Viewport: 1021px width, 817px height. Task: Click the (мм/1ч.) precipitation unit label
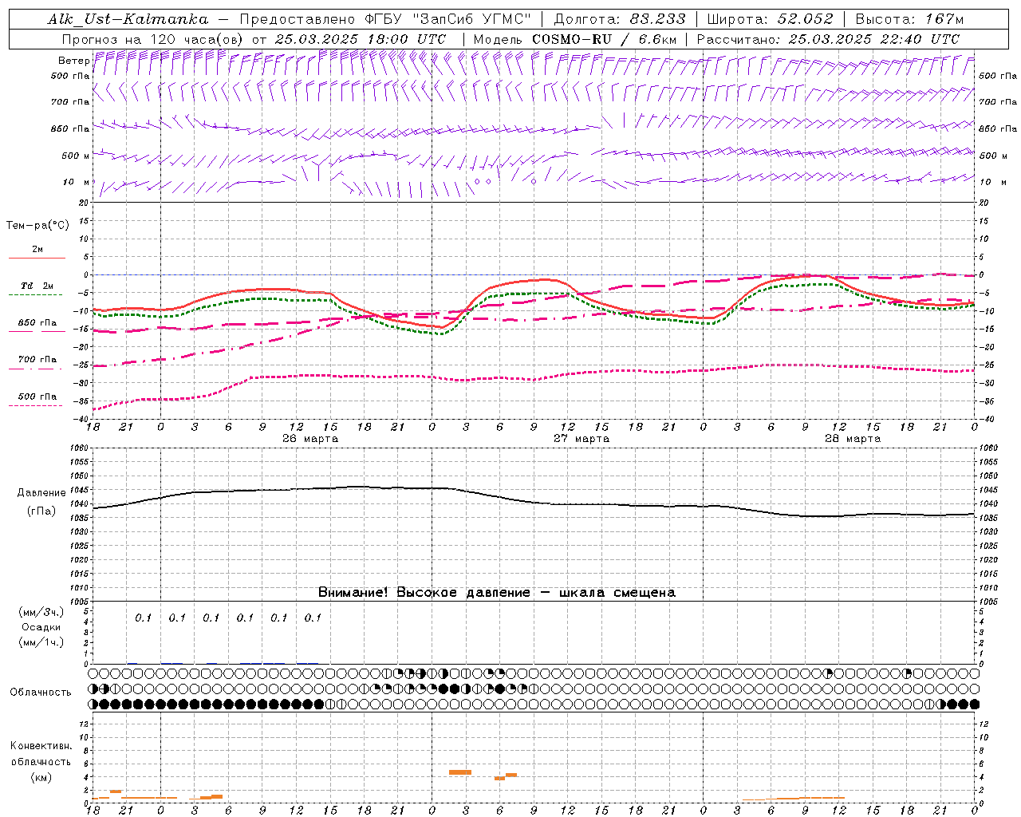[x=41, y=642]
